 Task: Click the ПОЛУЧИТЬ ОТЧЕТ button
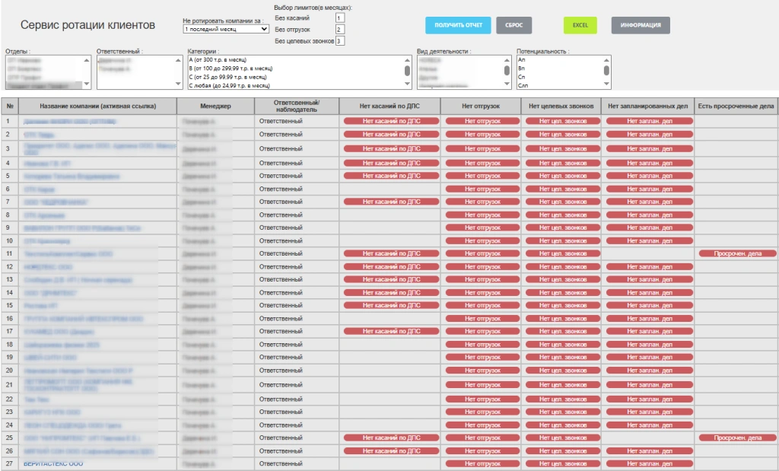coord(458,25)
